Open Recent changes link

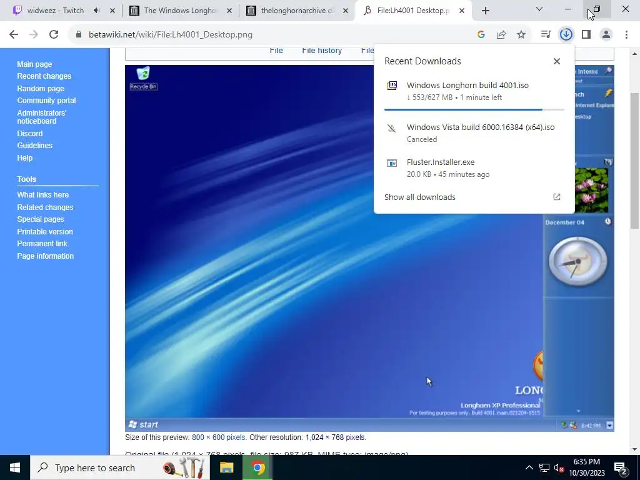point(44,76)
